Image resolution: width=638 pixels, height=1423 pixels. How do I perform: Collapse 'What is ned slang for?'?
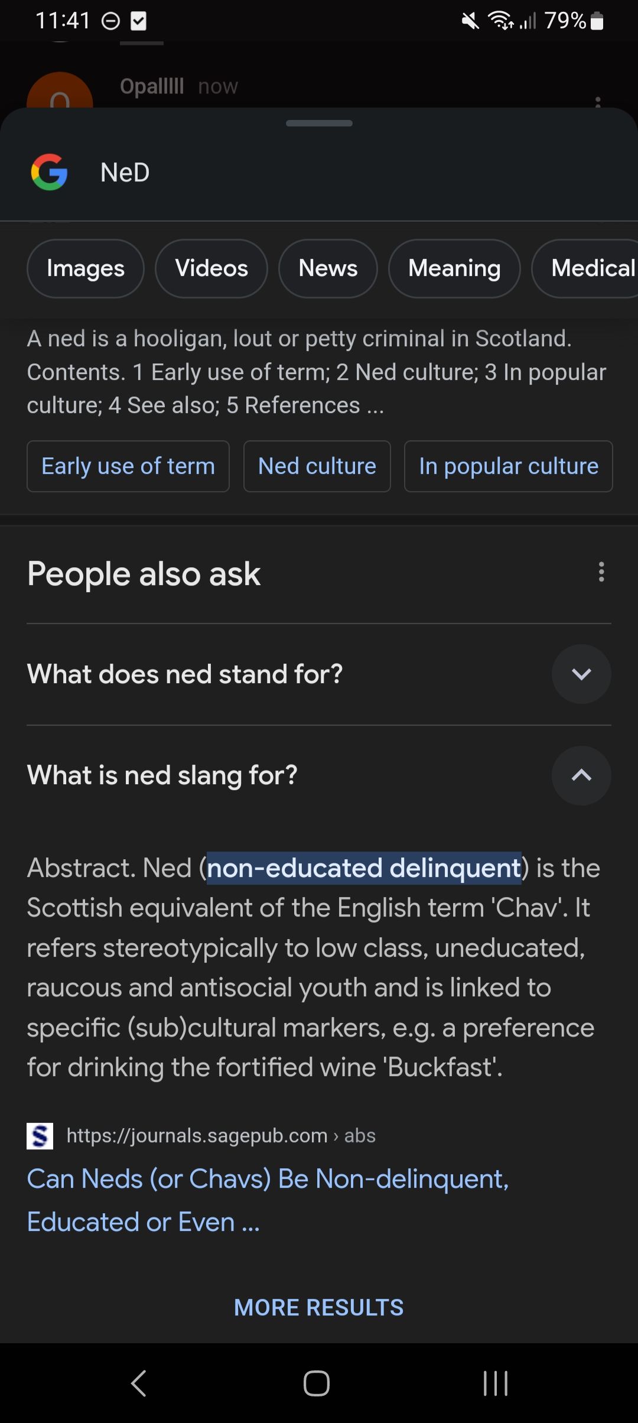click(x=581, y=775)
